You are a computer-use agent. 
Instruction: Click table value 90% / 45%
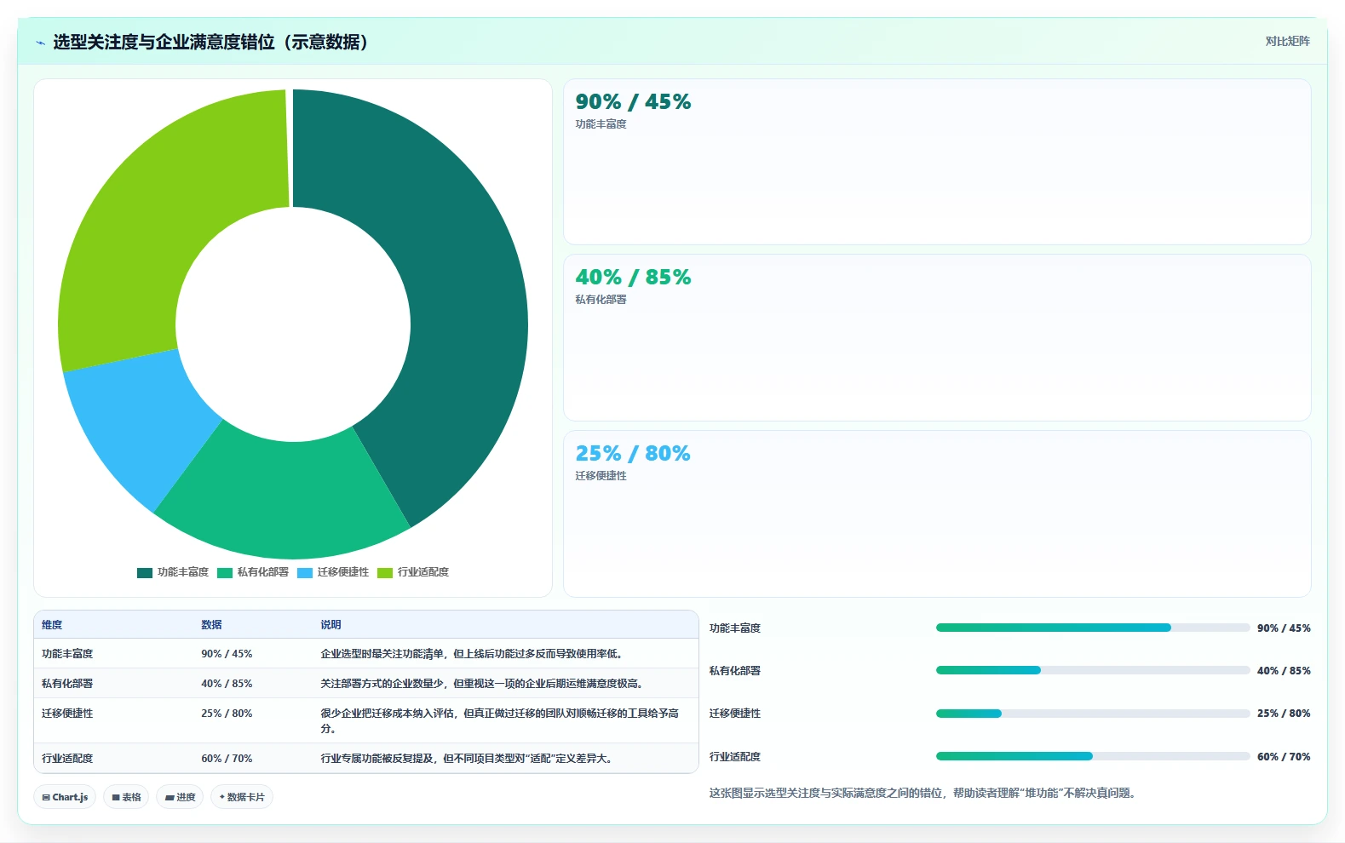pyautogui.click(x=227, y=654)
